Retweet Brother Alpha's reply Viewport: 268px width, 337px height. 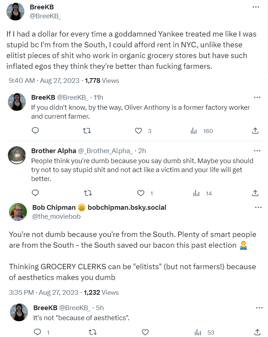pos(87,193)
